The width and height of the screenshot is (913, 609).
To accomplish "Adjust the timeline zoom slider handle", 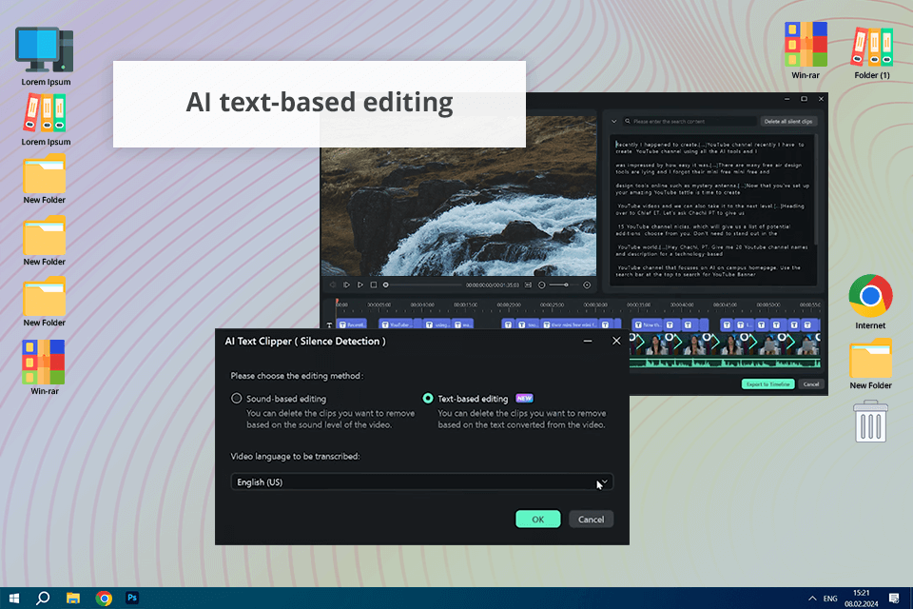I will tap(565, 285).
